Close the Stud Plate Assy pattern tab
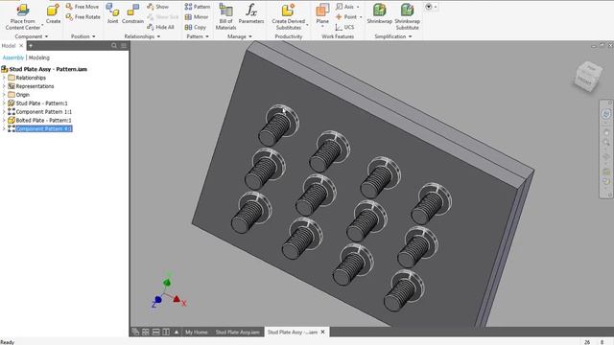This screenshot has width=614, height=345. [x=323, y=332]
